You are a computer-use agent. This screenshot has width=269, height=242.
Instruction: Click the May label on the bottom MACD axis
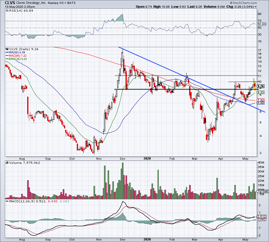click(245, 239)
